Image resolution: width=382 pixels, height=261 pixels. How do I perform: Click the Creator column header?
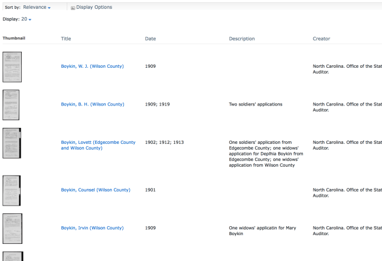coord(321,39)
